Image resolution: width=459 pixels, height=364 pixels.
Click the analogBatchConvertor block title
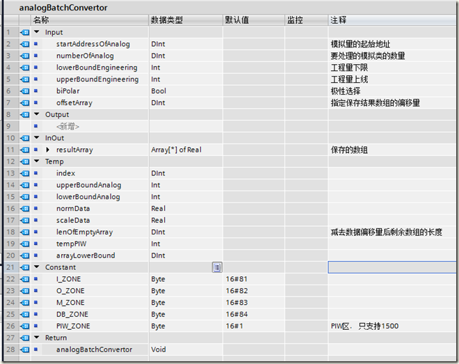(x=63, y=8)
